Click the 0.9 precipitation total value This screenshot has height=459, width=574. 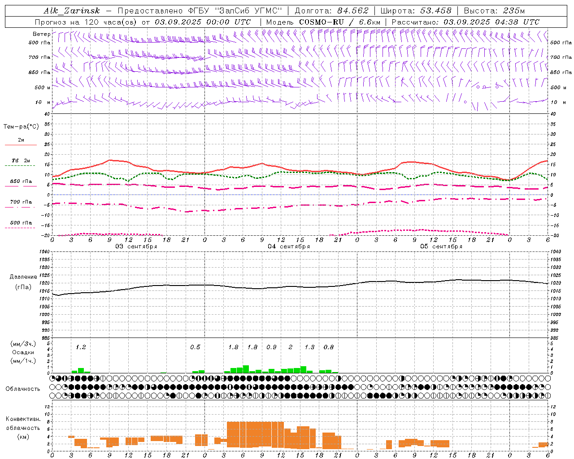[x=271, y=347]
